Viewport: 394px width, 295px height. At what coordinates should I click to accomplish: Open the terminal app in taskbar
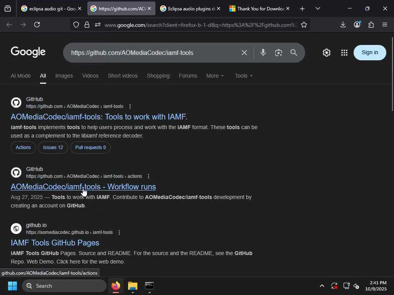[149, 286]
